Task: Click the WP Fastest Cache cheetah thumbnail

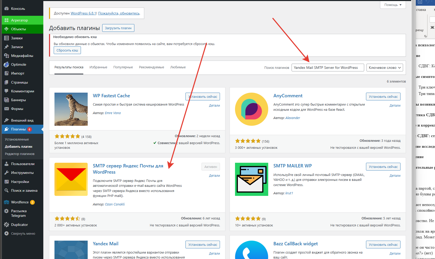Action: [x=71, y=109]
